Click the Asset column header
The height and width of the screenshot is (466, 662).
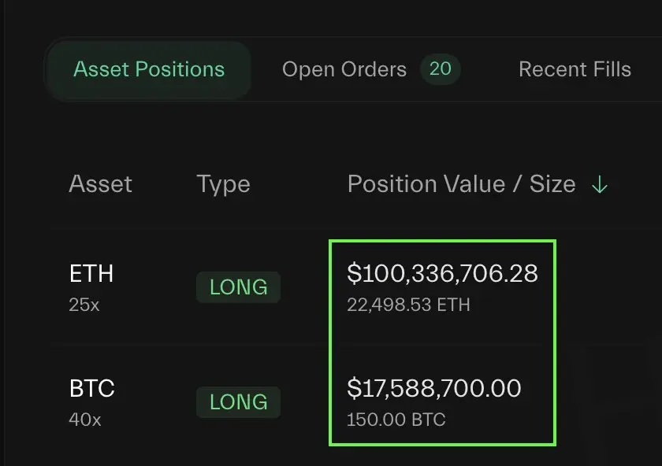tap(101, 184)
